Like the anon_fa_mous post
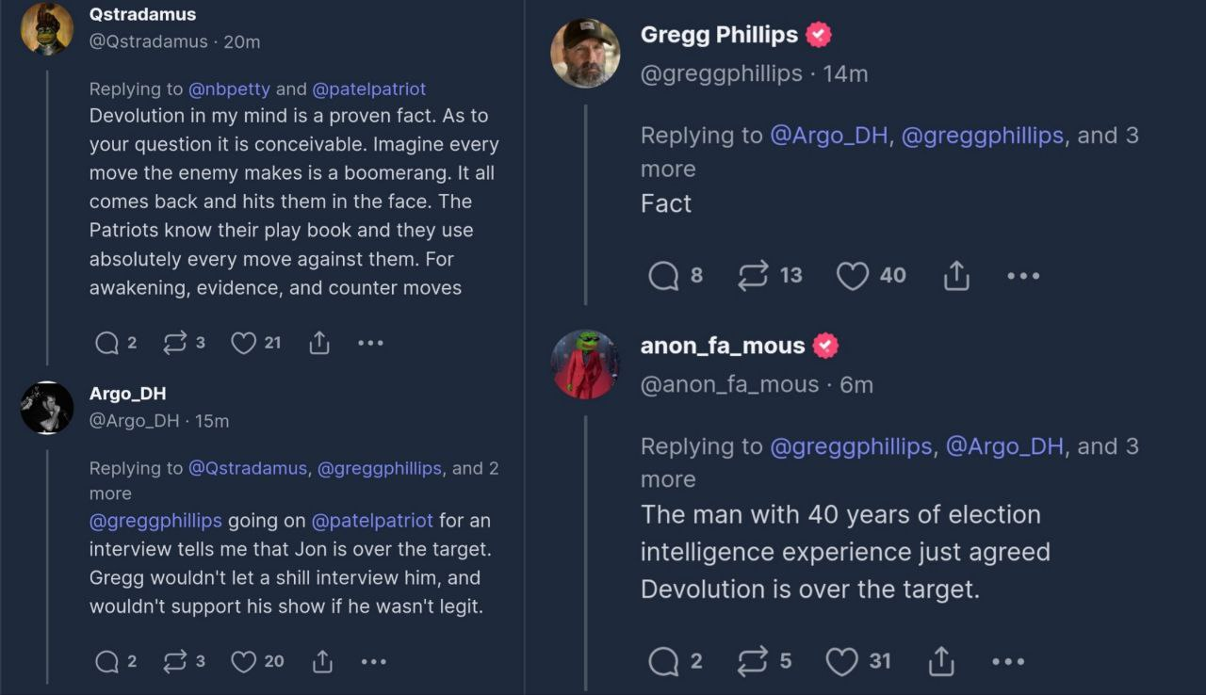This screenshot has width=1206, height=695. (x=841, y=661)
